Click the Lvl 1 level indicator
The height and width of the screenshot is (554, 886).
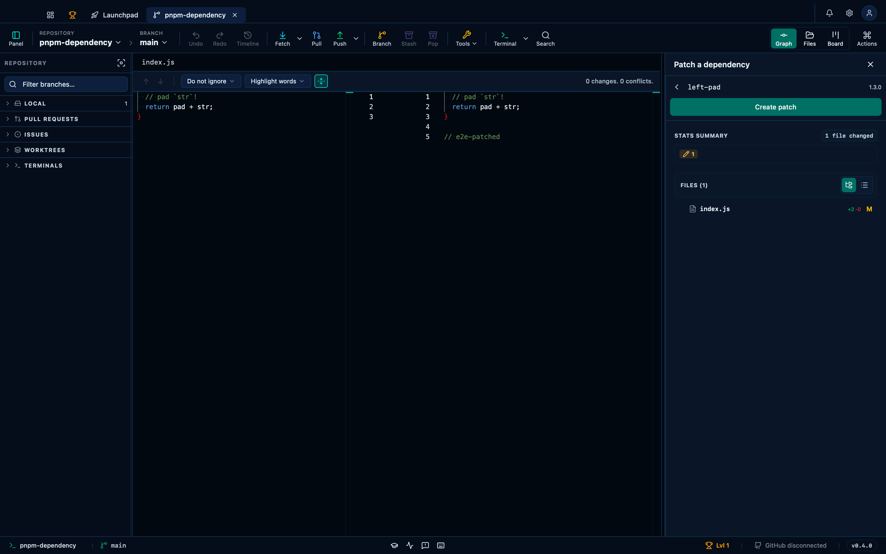pos(717,545)
